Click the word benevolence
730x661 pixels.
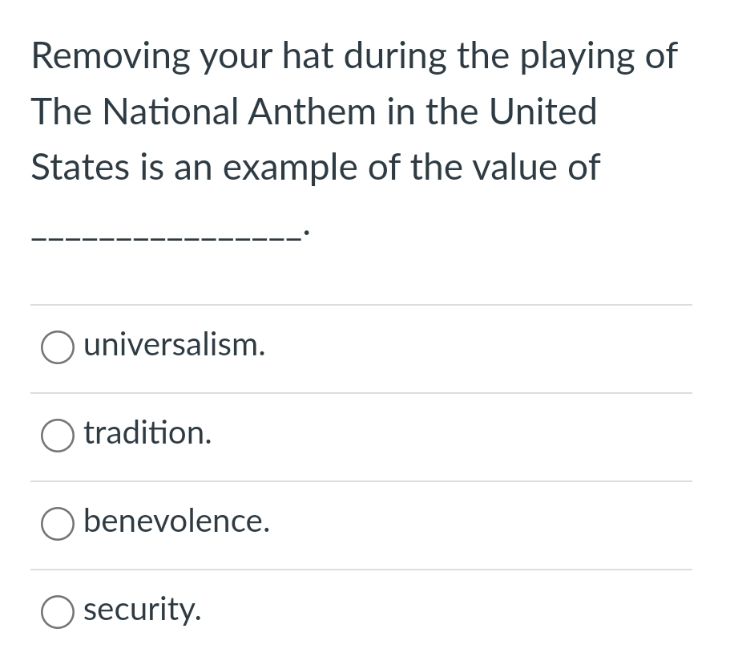[x=171, y=521]
